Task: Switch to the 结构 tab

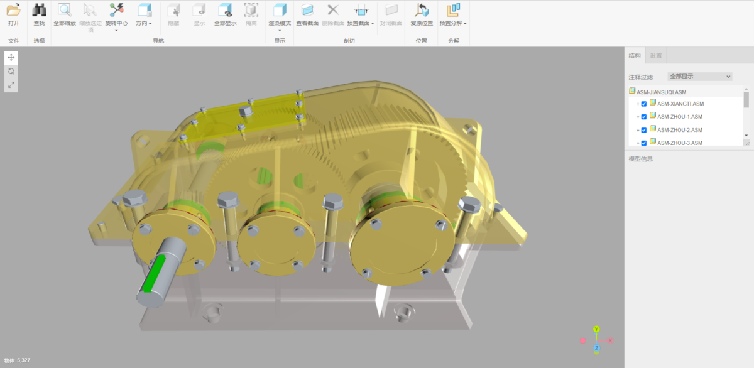Action: point(635,56)
